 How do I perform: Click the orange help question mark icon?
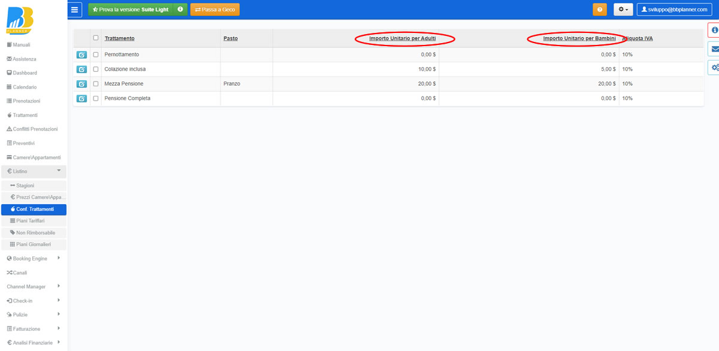pos(599,10)
